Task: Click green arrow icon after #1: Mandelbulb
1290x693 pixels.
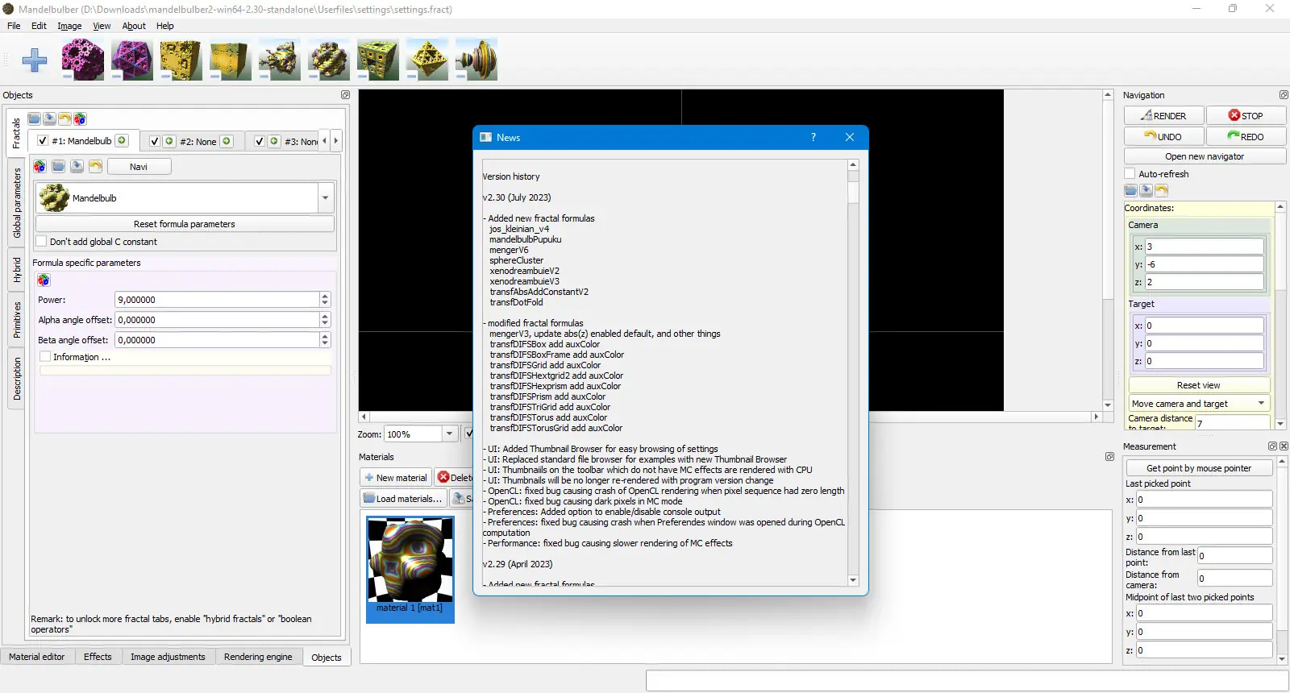Action: coord(122,140)
